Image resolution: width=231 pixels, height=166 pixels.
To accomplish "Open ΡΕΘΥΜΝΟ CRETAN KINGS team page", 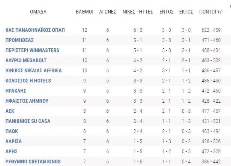I will coord(33,162).
